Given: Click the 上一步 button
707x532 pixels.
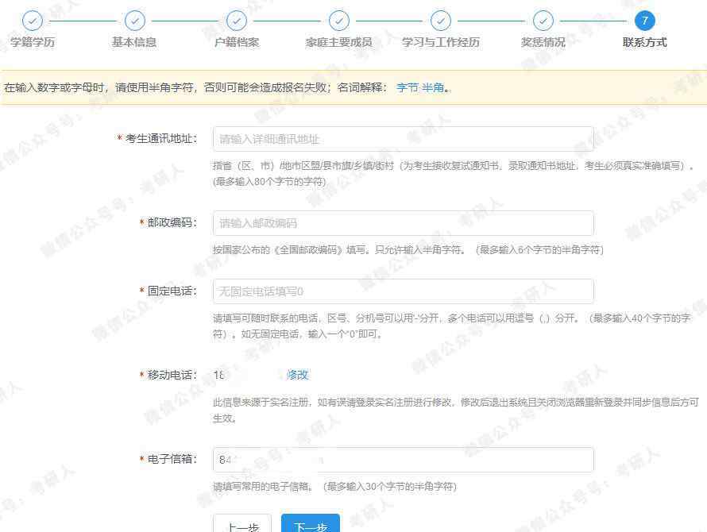Looking at the screenshot, I should [x=242, y=524].
